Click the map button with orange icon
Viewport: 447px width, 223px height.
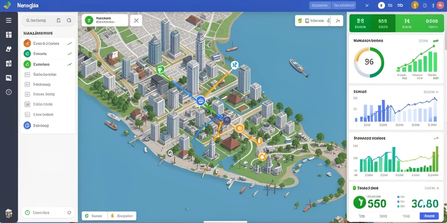(122, 216)
